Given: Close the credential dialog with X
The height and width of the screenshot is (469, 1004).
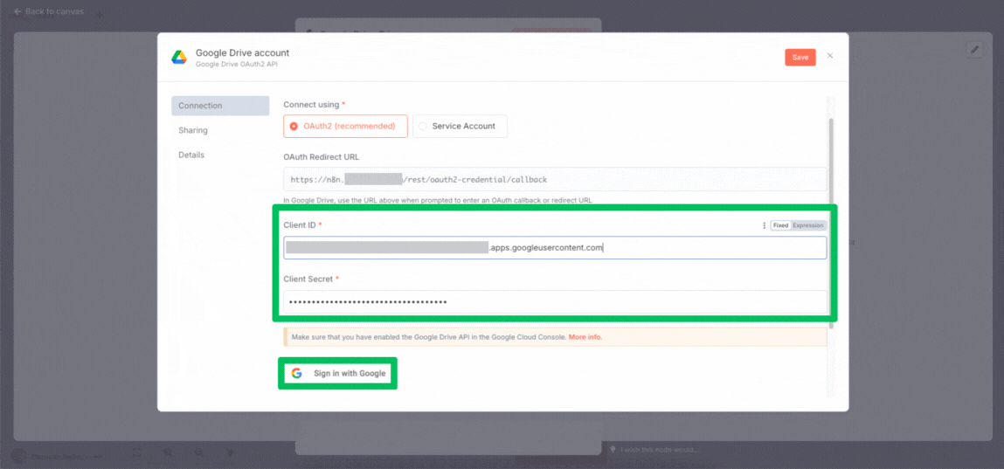Looking at the screenshot, I should click(830, 56).
